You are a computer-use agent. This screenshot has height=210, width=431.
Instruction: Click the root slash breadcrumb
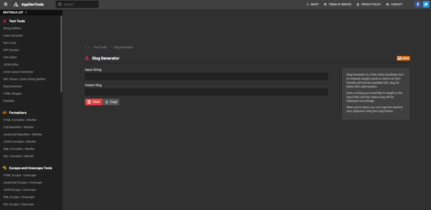[85, 47]
